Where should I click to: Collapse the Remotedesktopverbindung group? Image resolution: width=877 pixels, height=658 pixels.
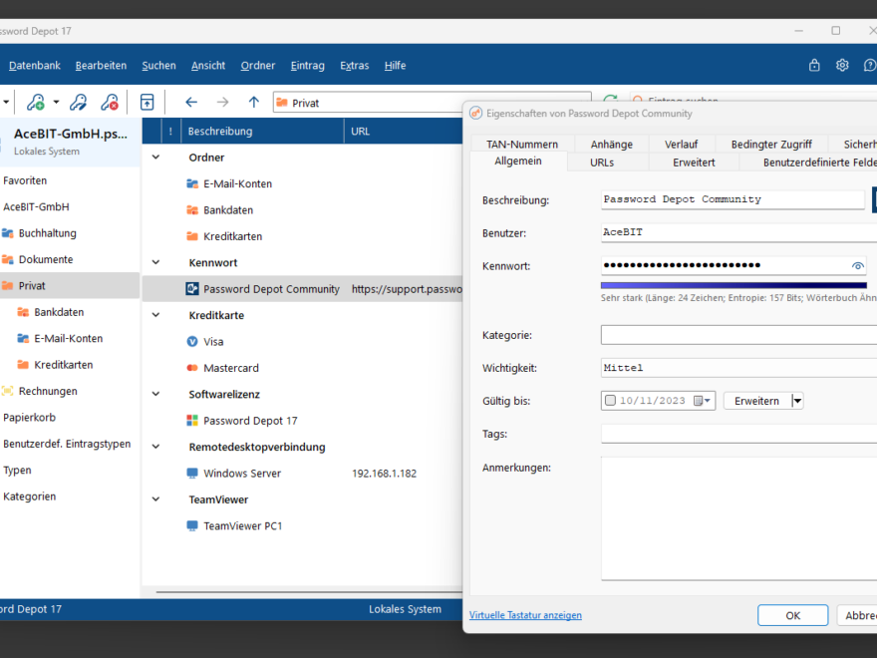click(x=156, y=447)
